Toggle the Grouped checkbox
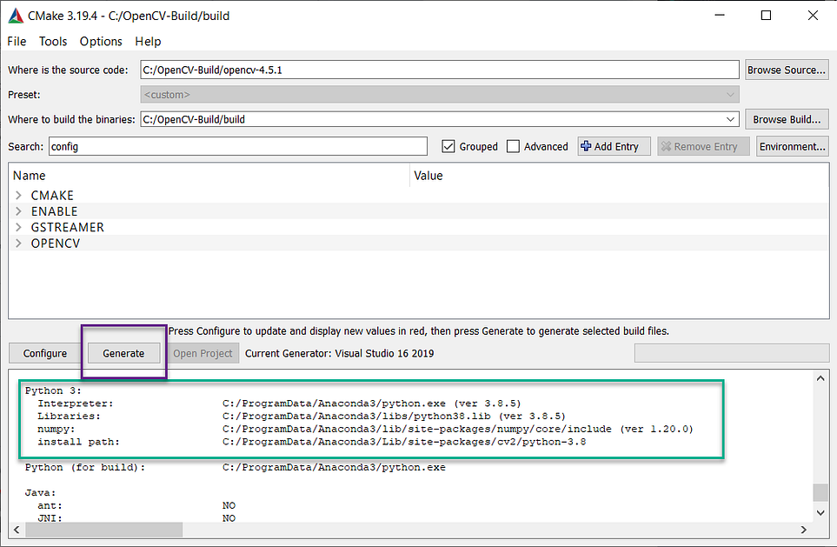The width and height of the screenshot is (837, 547). (448, 146)
